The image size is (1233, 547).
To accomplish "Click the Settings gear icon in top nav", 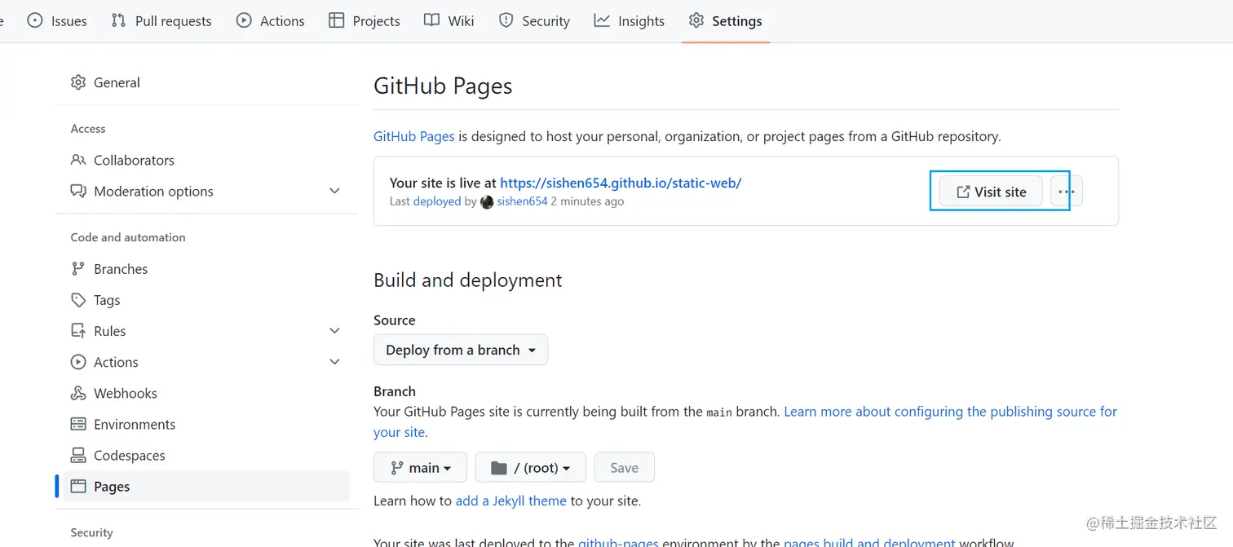I will point(696,20).
